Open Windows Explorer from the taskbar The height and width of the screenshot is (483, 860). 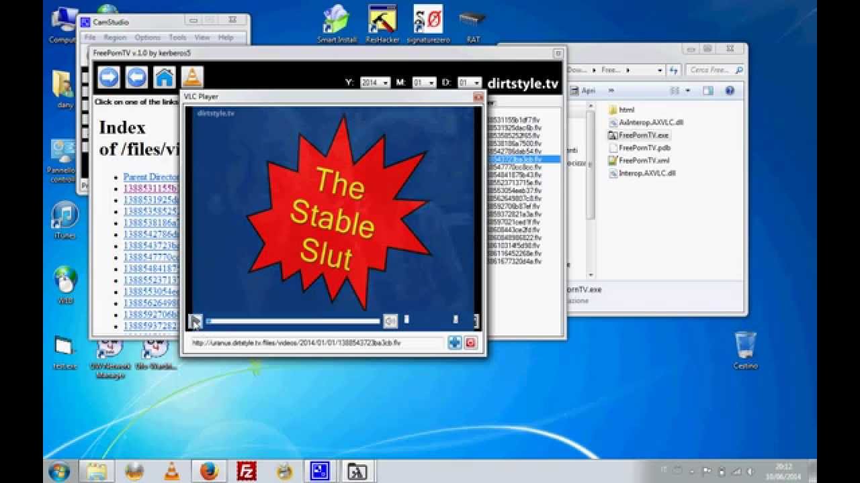coord(96,471)
